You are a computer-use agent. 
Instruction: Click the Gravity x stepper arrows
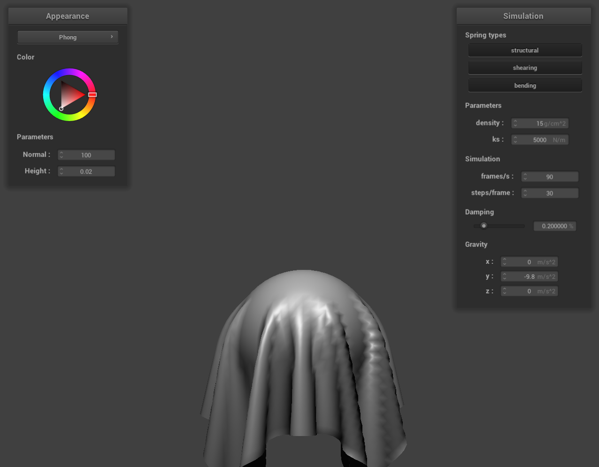505,262
